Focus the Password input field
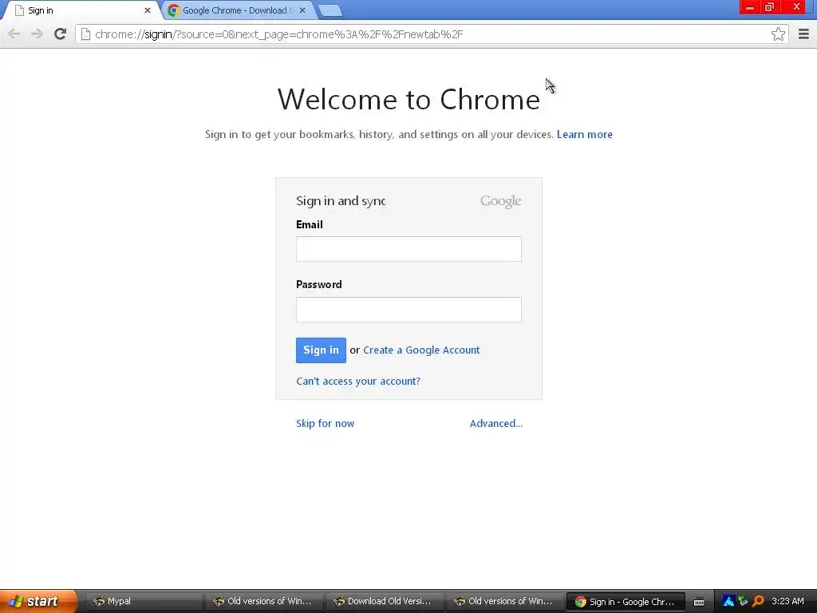817x613 pixels. pyautogui.click(x=408, y=310)
